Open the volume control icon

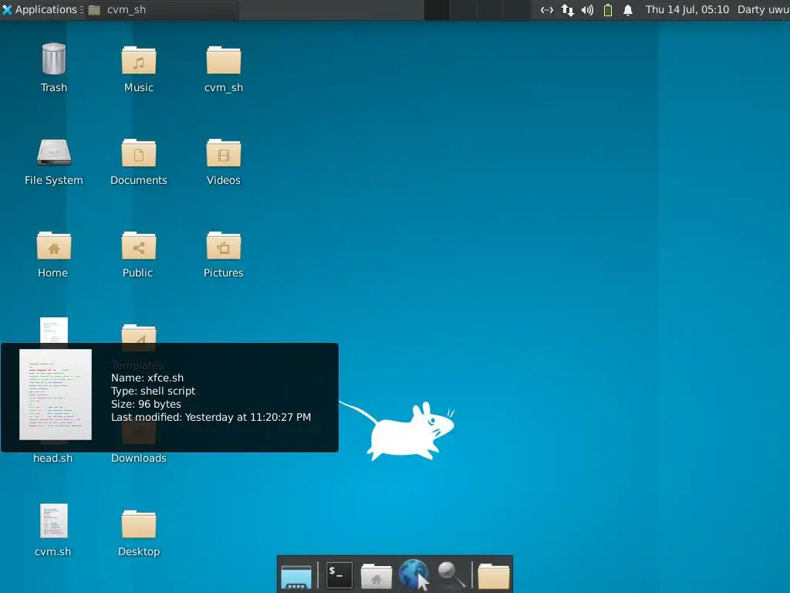(x=587, y=9)
